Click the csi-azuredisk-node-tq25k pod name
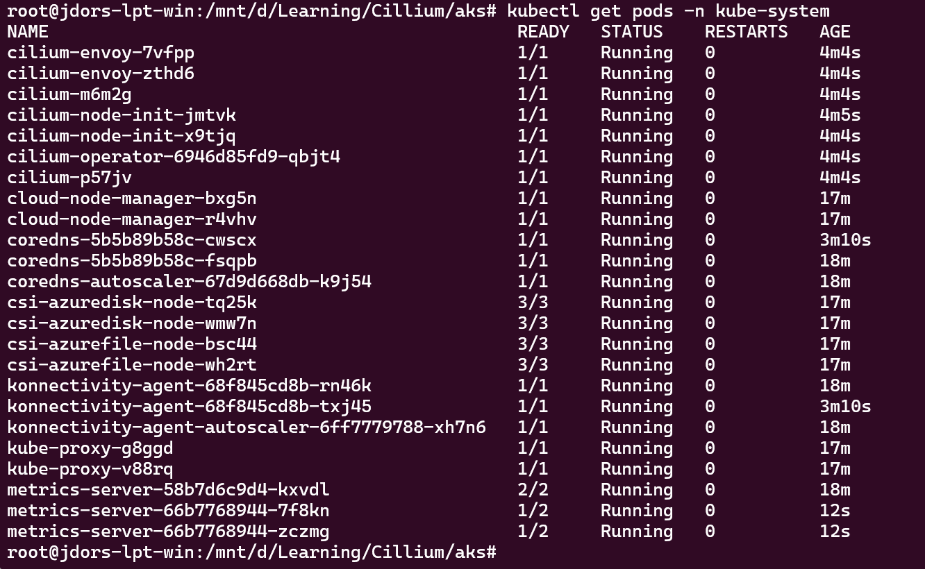Image resolution: width=925 pixels, height=569 pixels. [x=132, y=303]
